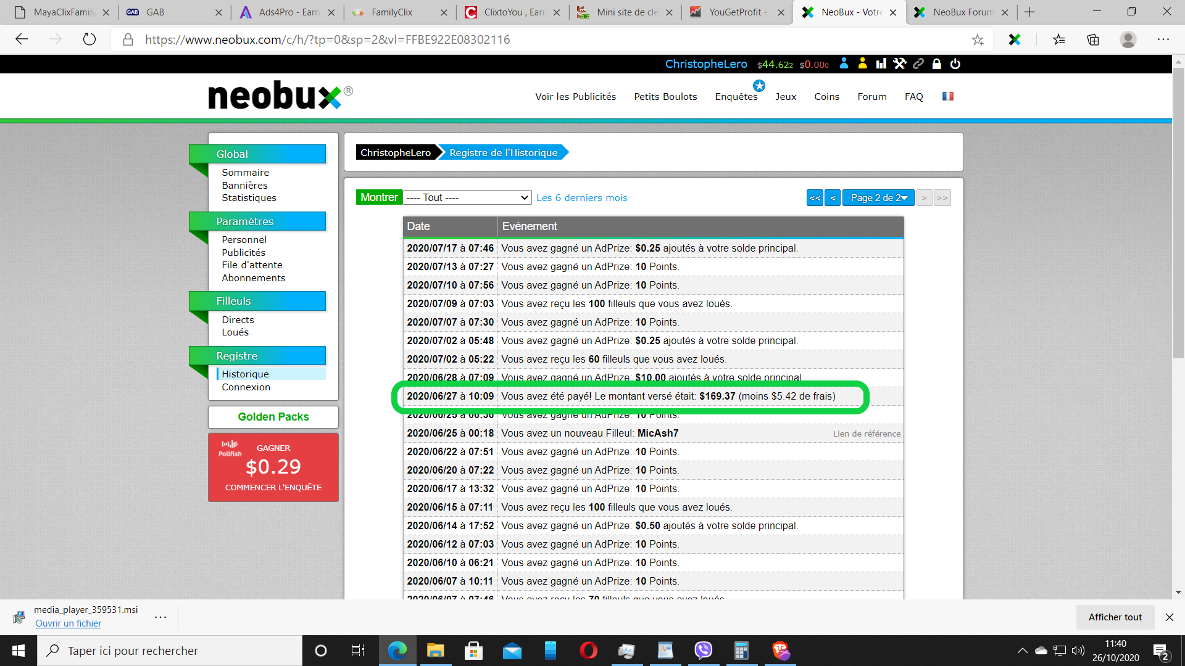
Task: Click the Windows taskbar search box
Action: point(170,651)
